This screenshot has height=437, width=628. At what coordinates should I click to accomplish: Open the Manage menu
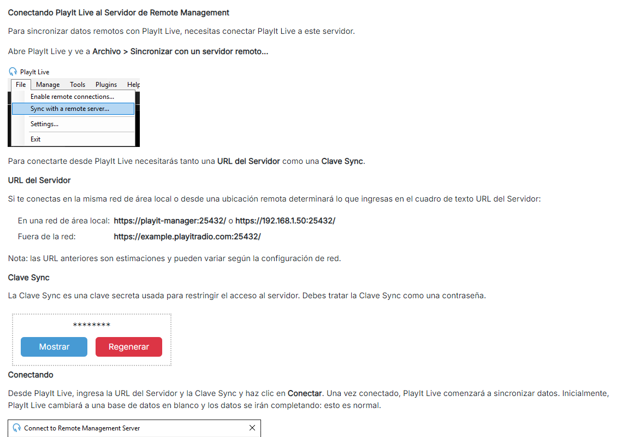(x=48, y=85)
